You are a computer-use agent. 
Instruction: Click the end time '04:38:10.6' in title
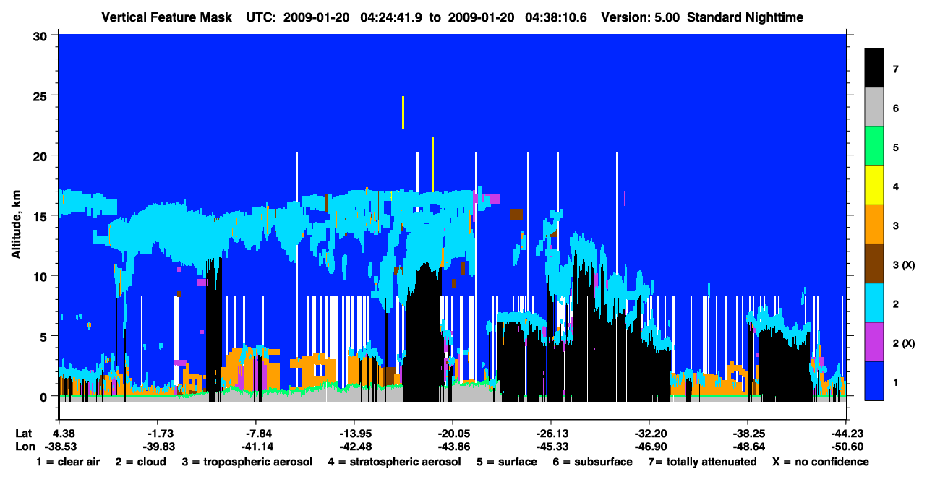pos(556,17)
